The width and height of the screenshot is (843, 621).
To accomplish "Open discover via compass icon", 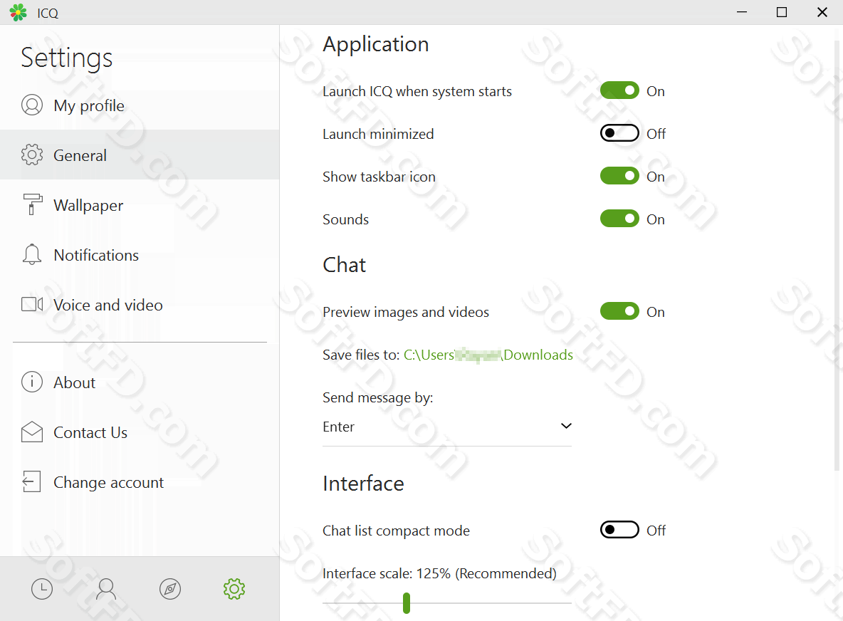I will click(x=170, y=589).
